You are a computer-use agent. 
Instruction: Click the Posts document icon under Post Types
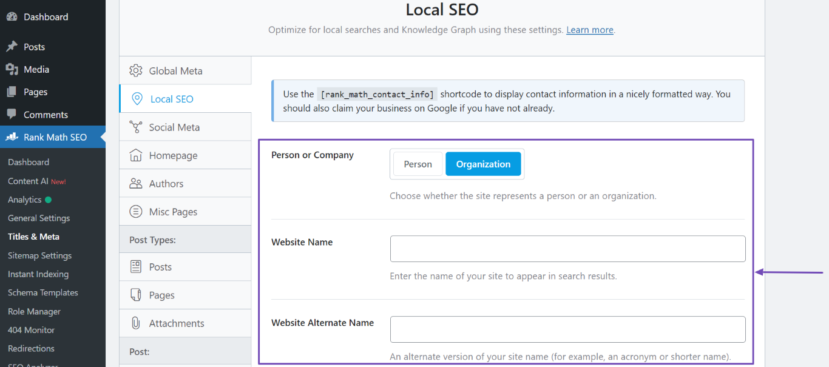coord(136,267)
